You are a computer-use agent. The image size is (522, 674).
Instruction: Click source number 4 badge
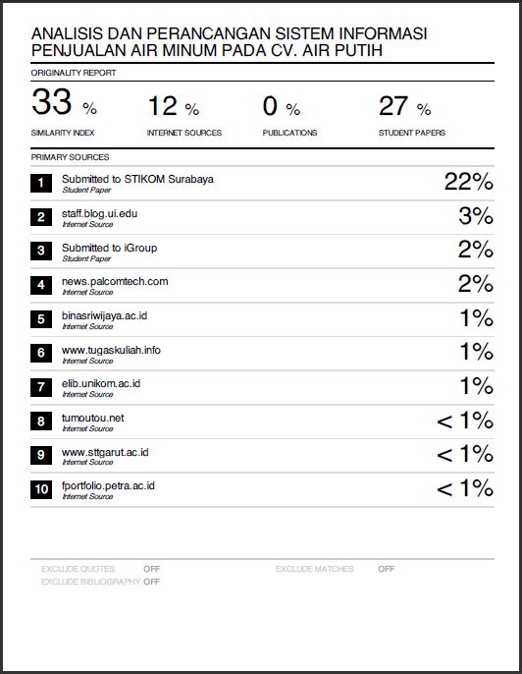[41, 285]
